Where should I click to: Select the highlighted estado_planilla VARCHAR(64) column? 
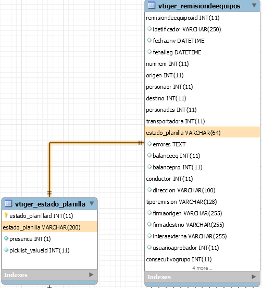(202, 133)
